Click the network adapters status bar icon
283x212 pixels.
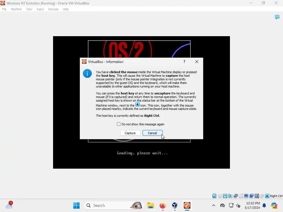click(x=235, y=196)
